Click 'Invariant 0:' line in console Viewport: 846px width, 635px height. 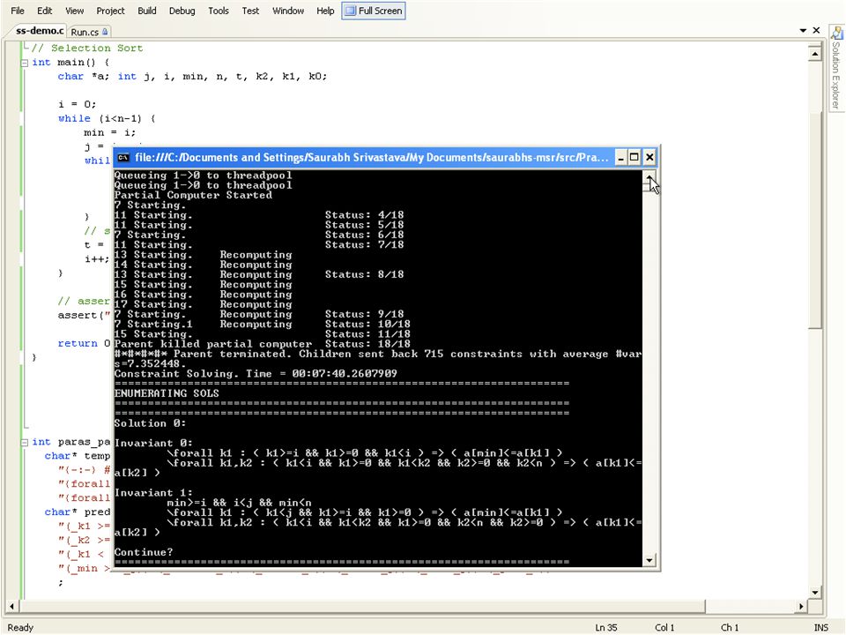pos(153,444)
